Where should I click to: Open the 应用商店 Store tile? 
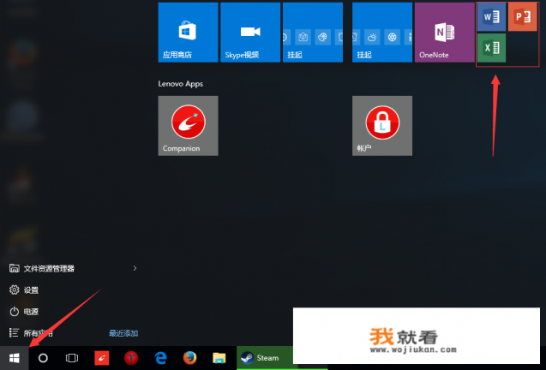(188, 33)
